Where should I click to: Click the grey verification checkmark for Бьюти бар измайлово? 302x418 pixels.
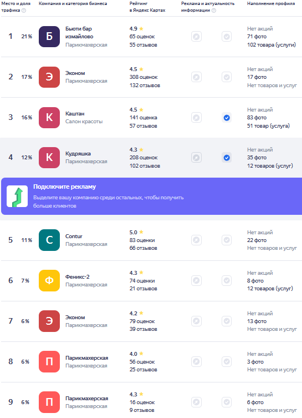pyautogui.click(x=227, y=37)
